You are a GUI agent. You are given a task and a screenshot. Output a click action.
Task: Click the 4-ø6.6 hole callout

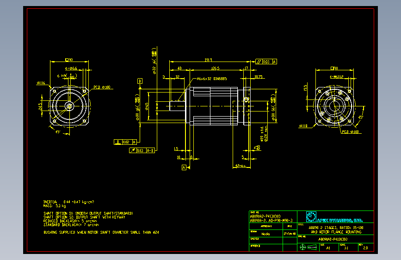(x=71, y=68)
